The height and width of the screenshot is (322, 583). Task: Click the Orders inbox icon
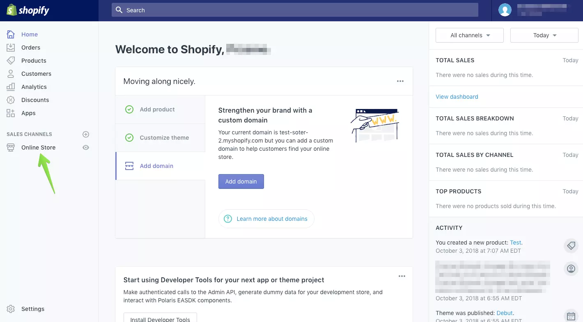[x=11, y=48]
